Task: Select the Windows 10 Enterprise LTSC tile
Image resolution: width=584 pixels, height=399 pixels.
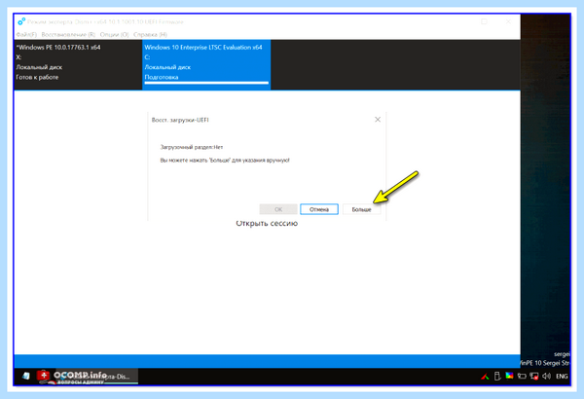Action: pos(206,65)
